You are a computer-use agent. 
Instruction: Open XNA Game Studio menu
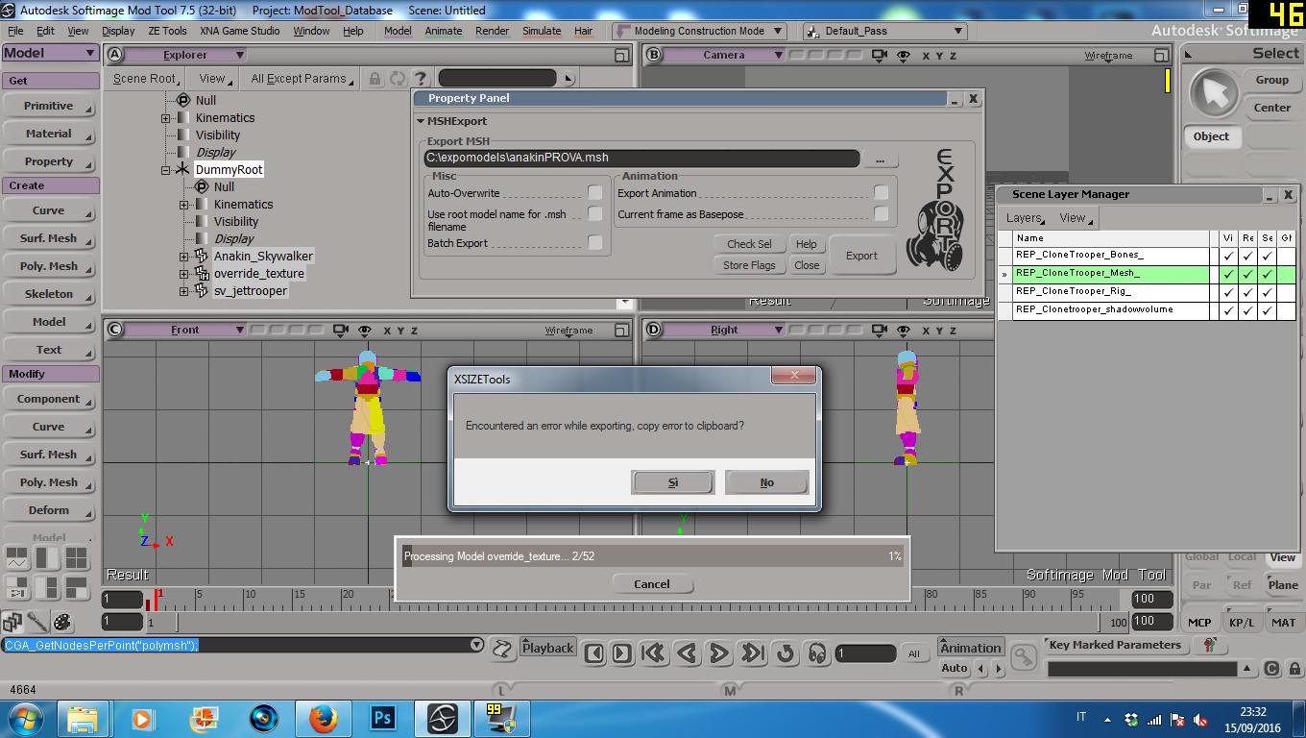point(240,31)
